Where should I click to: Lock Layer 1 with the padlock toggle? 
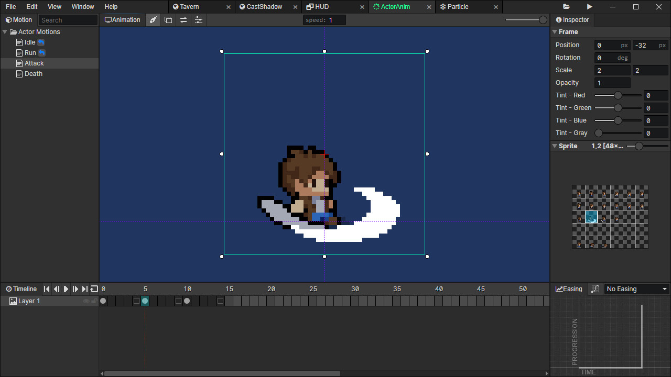tap(94, 301)
